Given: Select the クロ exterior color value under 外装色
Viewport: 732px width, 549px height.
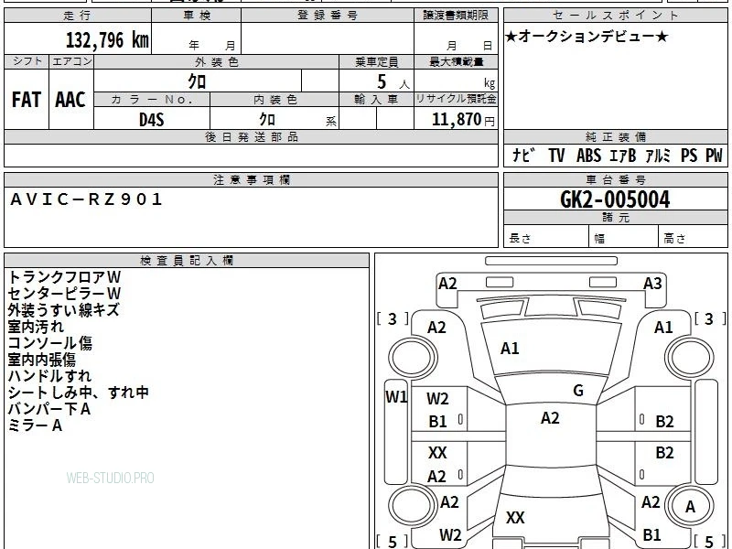Looking at the screenshot, I should pos(197,81).
